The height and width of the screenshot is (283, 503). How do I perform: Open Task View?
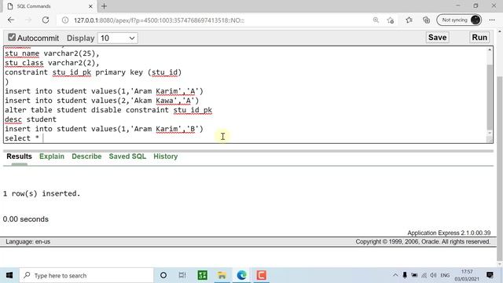(182, 275)
